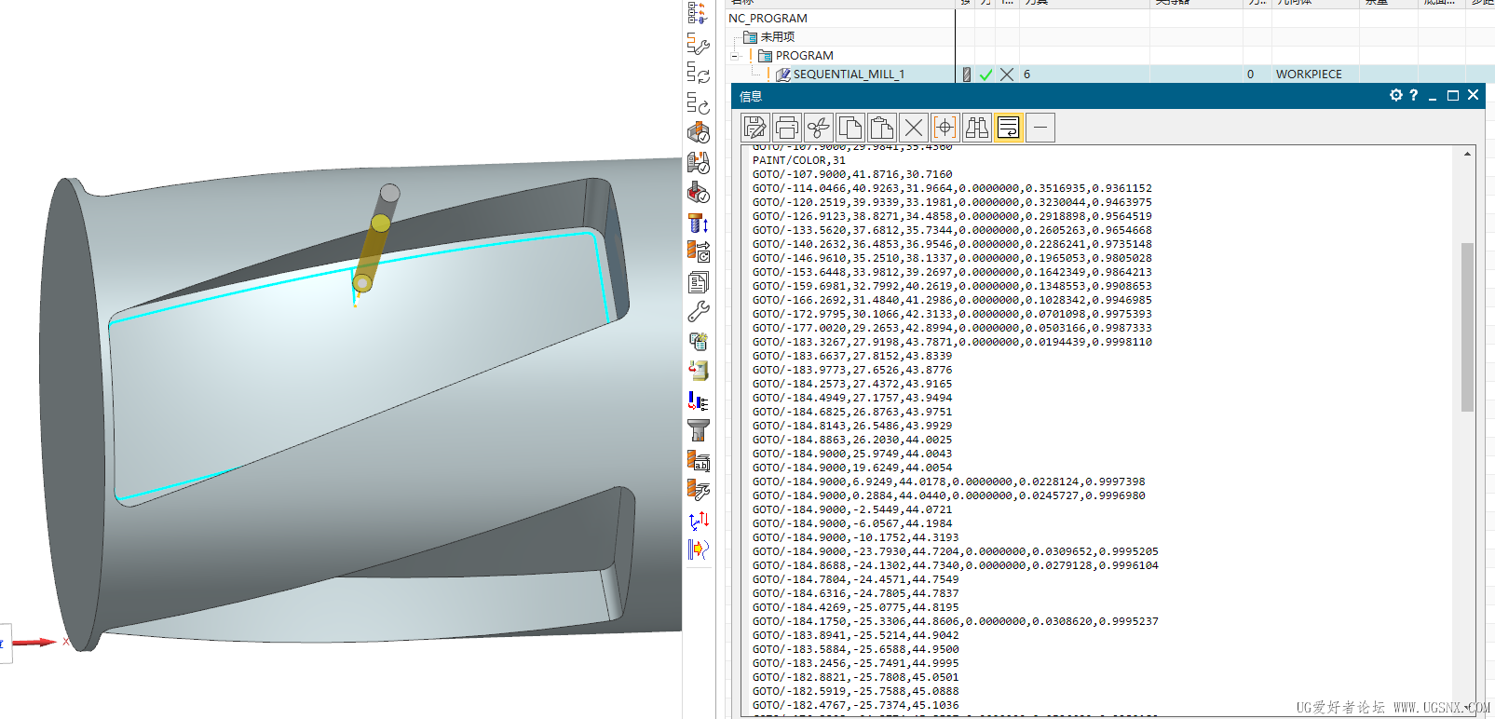This screenshot has width=1495, height=719.
Task: Click line 'GOTO/-107.9000,41.8716,30.7160'
Action: click(x=852, y=174)
